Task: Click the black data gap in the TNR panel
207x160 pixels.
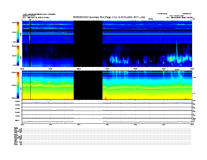Action: (x=88, y=85)
